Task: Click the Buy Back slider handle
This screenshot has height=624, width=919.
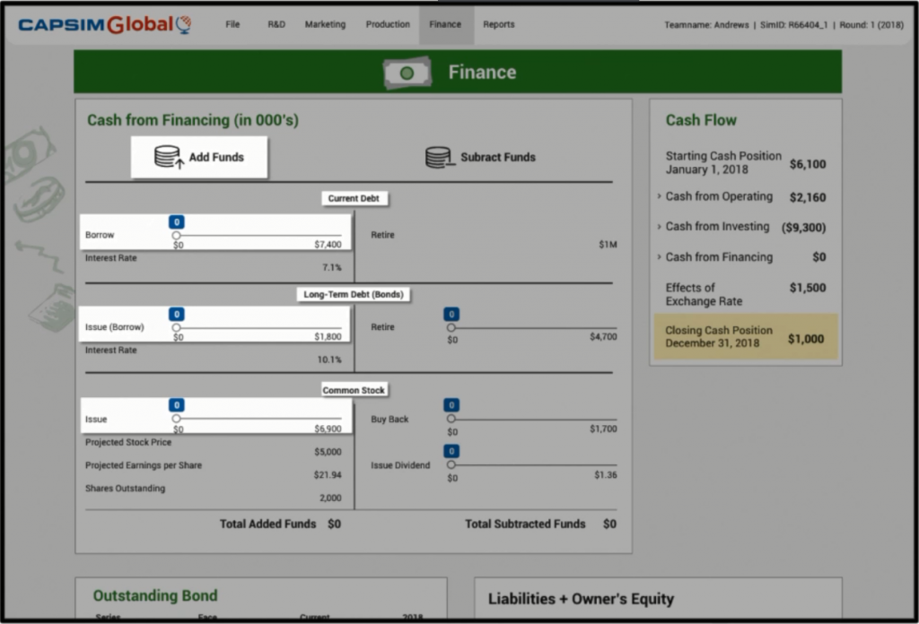Action: (451, 419)
